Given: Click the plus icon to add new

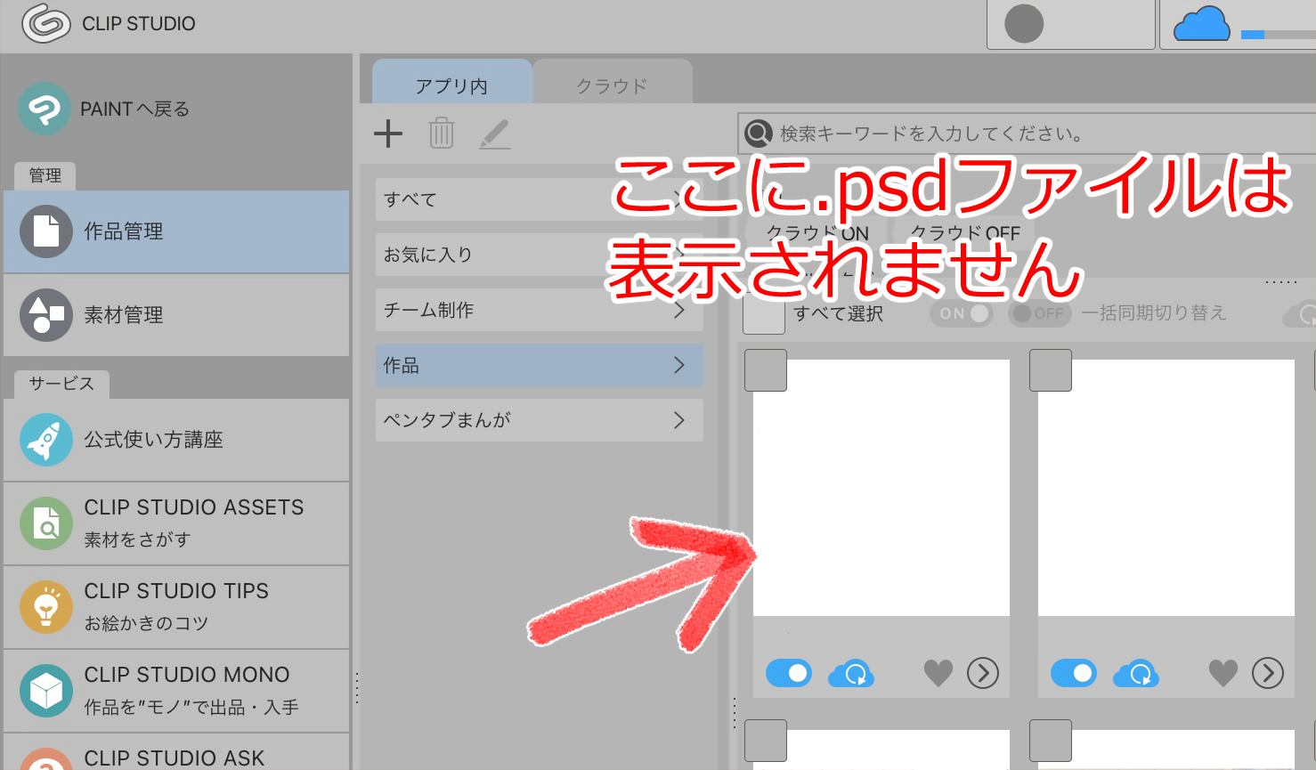Looking at the screenshot, I should point(388,134).
